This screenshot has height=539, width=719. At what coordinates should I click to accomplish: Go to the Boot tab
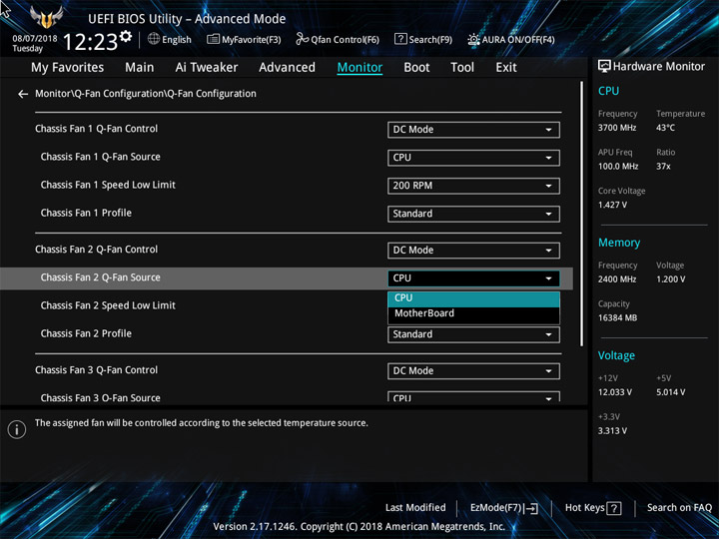coord(416,68)
